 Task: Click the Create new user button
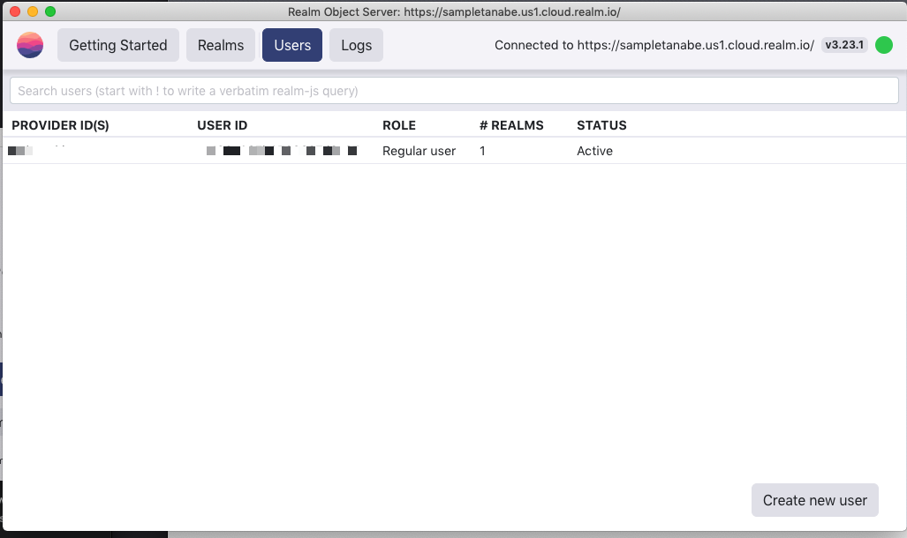[813, 500]
